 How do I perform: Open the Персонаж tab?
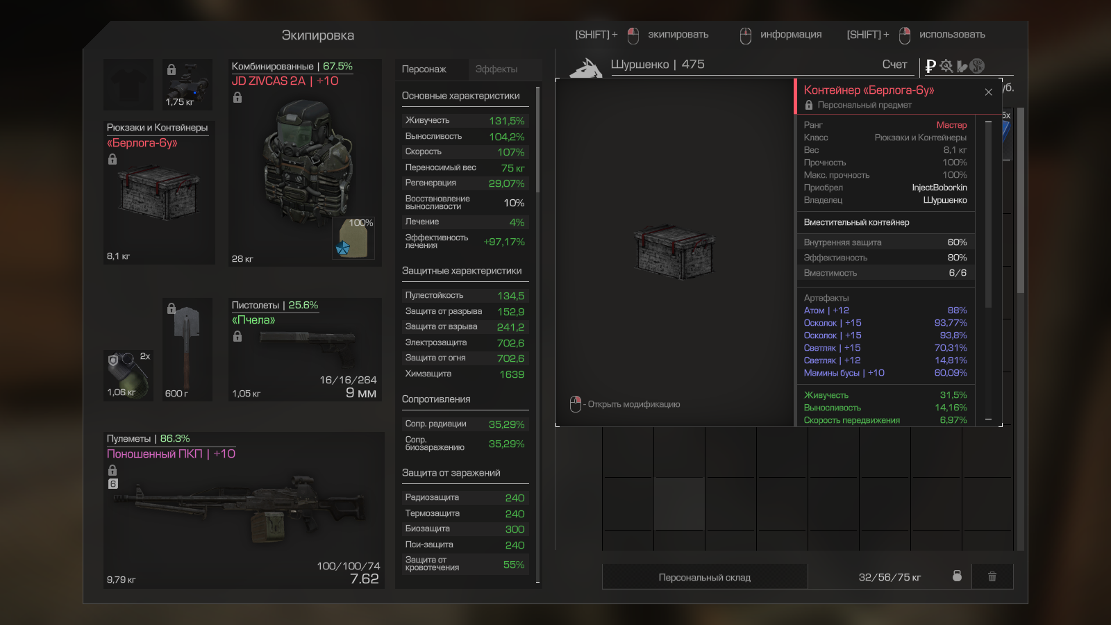424,69
